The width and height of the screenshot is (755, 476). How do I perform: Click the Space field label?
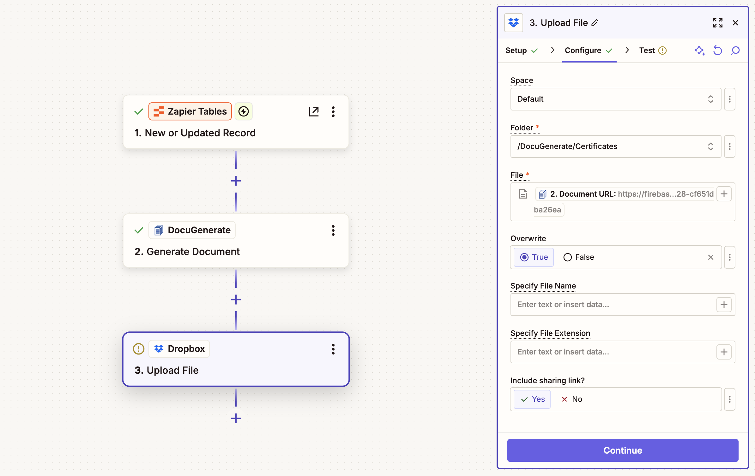[x=522, y=80]
